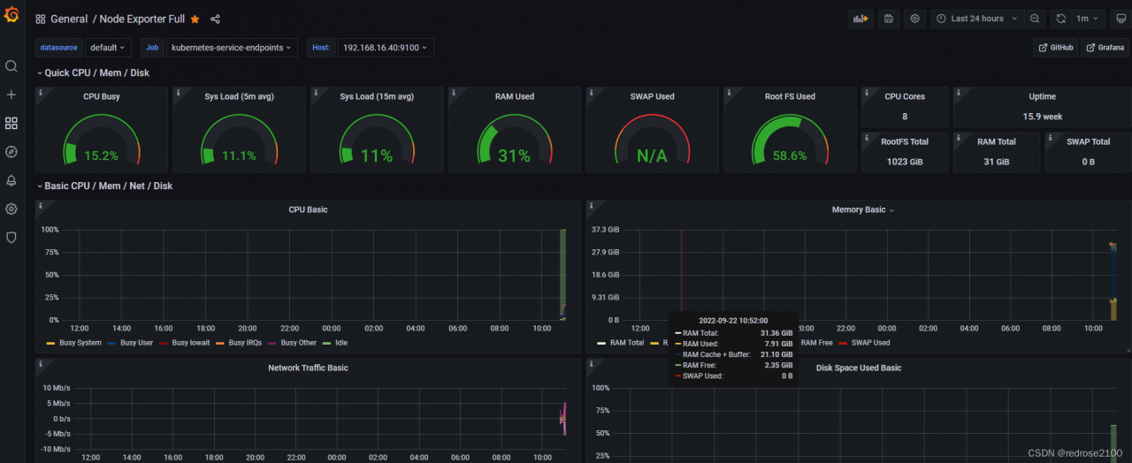
Task: Open the datasource default dropdown
Action: [x=108, y=48]
